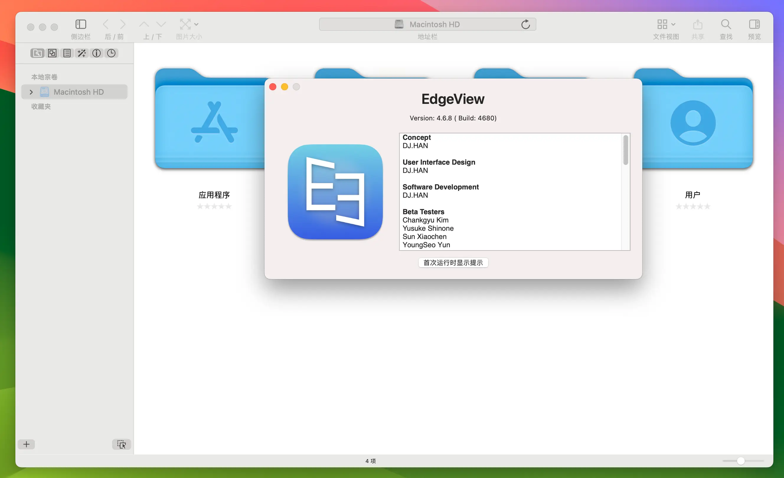Toggle the 预览 preview panel

[754, 24]
